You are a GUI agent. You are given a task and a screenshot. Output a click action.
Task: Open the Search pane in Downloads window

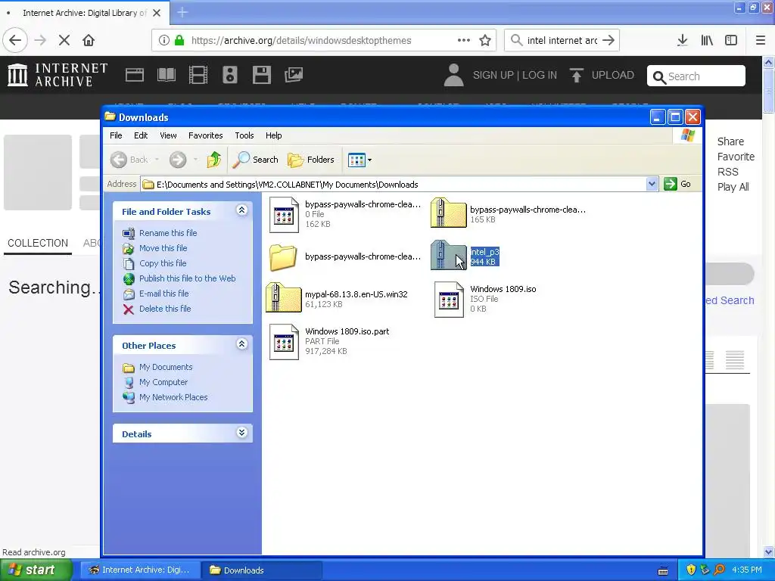click(x=256, y=160)
